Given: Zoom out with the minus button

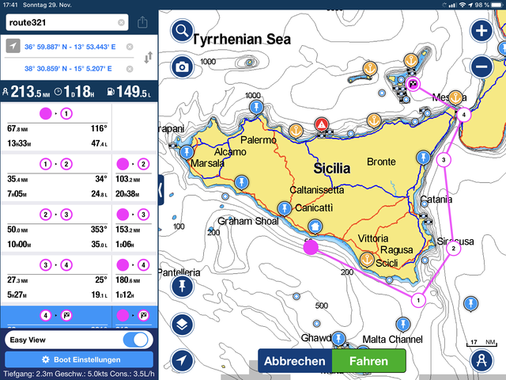Looking at the screenshot, I should tap(481, 67).
